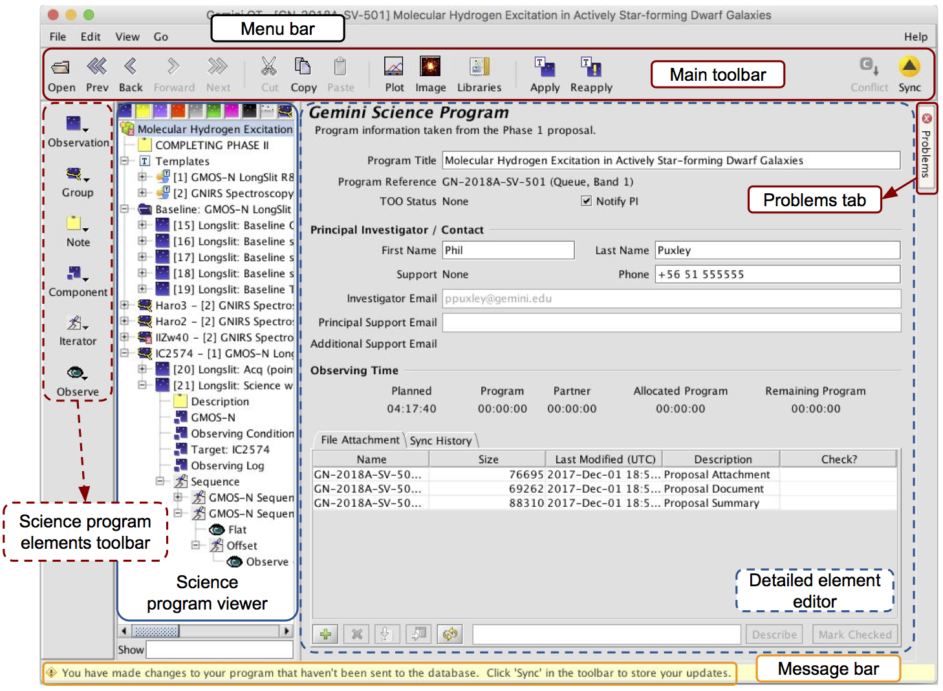Cut selection with the scissors Cut icon
This screenshot has height=691, width=943.
click(x=269, y=66)
